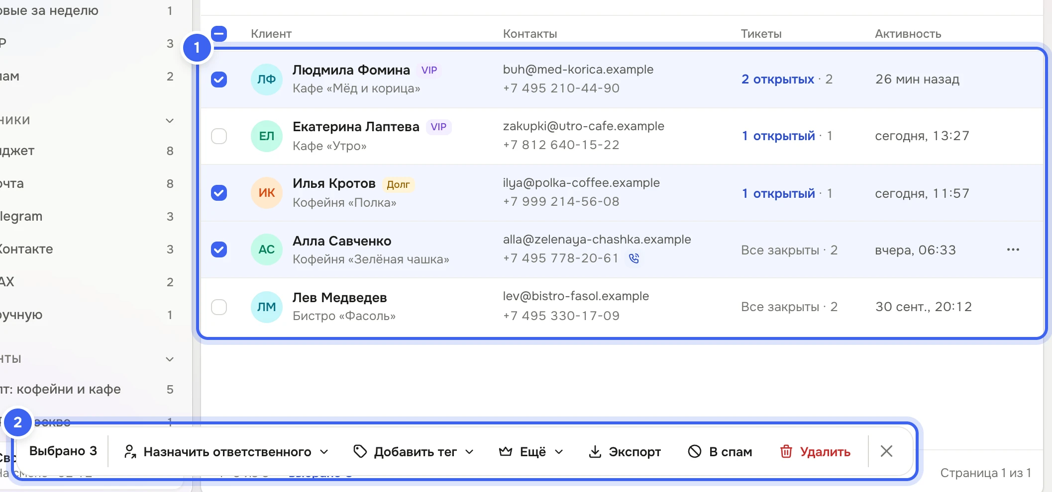1052x492 pixels.
Task: Click the Выбрано 3 selection counter
Action: [63, 451]
